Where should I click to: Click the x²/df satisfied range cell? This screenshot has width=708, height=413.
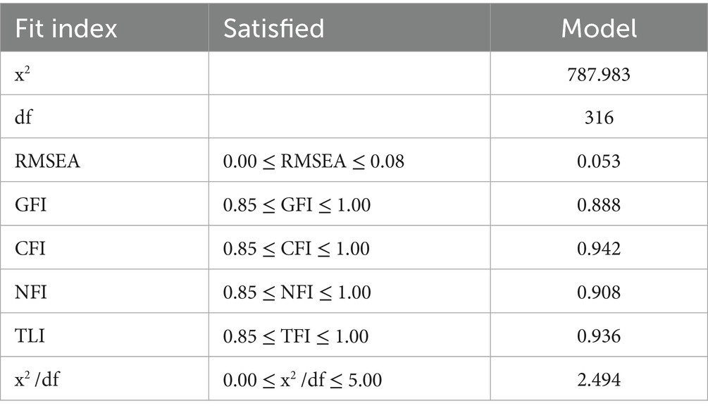[302, 380]
